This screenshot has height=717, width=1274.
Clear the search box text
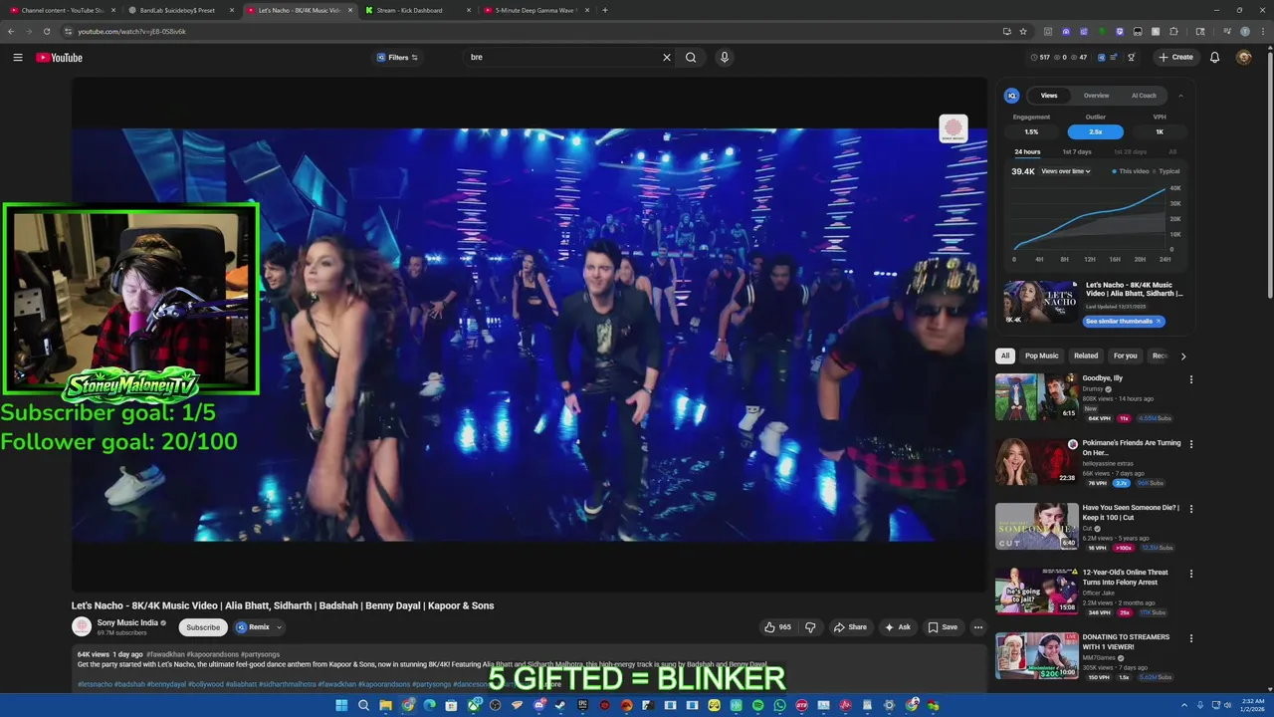click(x=667, y=58)
